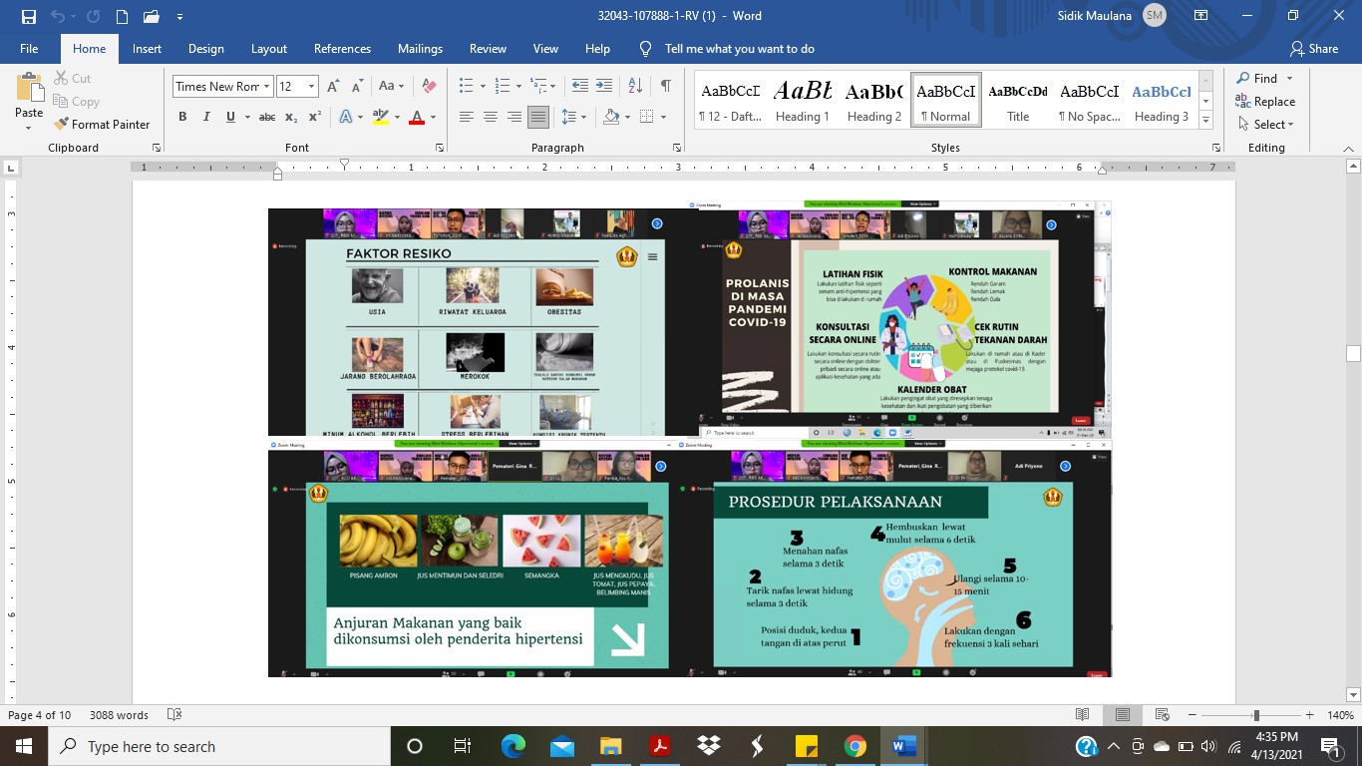Expand the full Styles gallery
The width and height of the screenshot is (1362, 766).
[1205, 121]
